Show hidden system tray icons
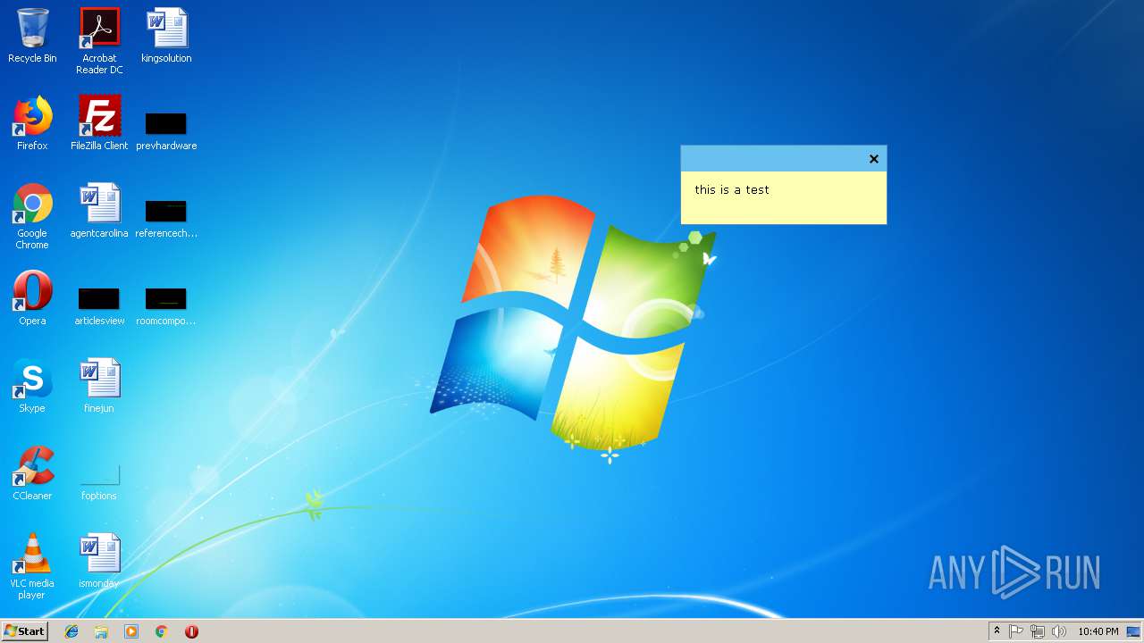1144x643 pixels. [x=997, y=631]
